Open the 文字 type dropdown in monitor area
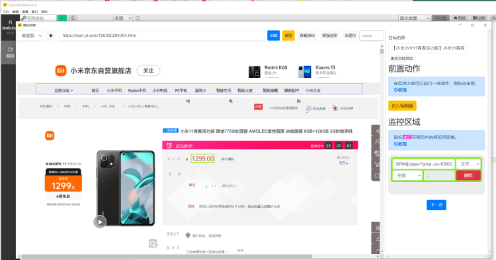Screen dimensions: 496x260 pos(468,164)
